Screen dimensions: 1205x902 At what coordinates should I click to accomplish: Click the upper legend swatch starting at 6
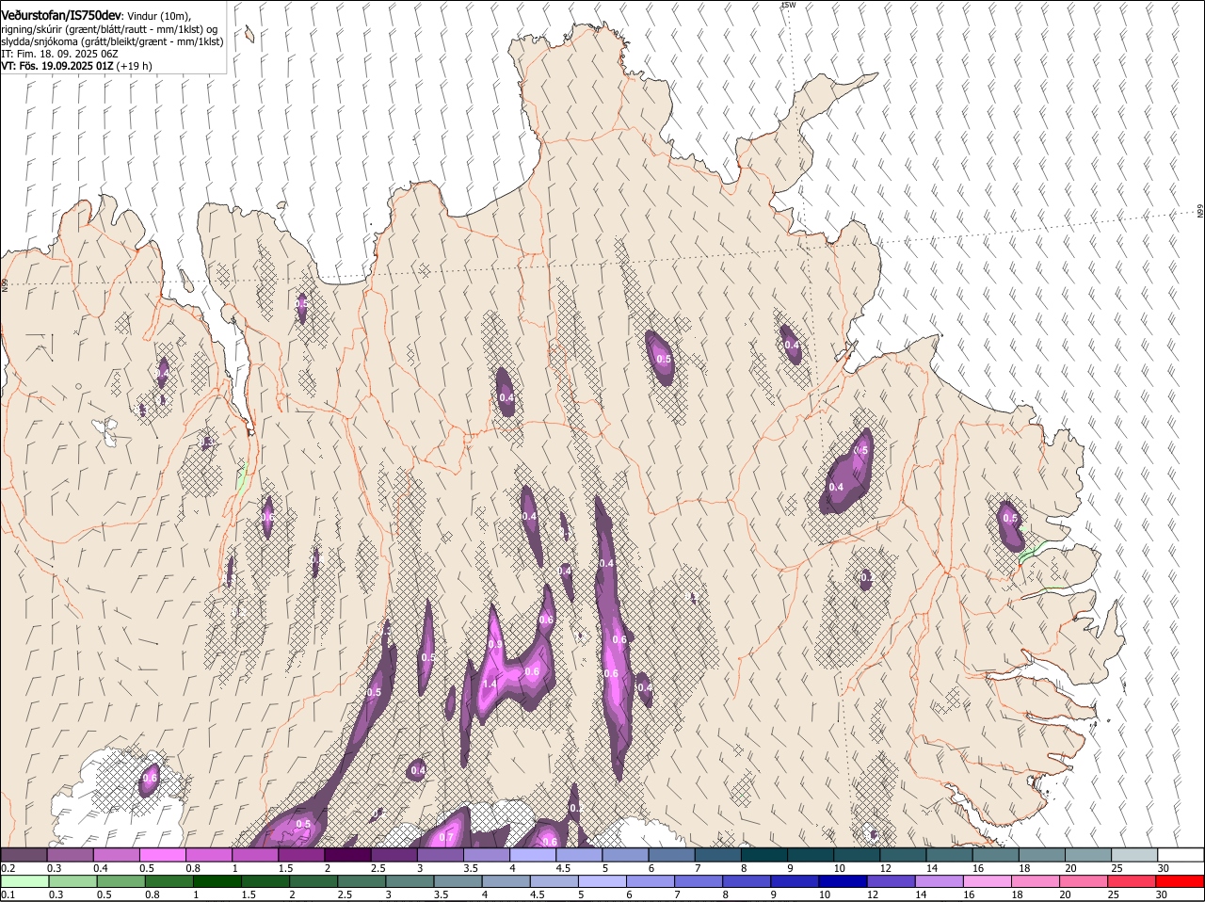click(671, 854)
